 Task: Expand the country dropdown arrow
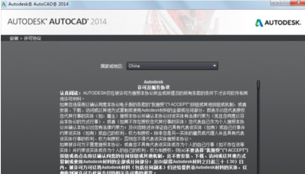214,66
